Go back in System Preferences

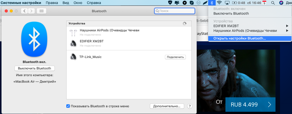click(24, 11)
